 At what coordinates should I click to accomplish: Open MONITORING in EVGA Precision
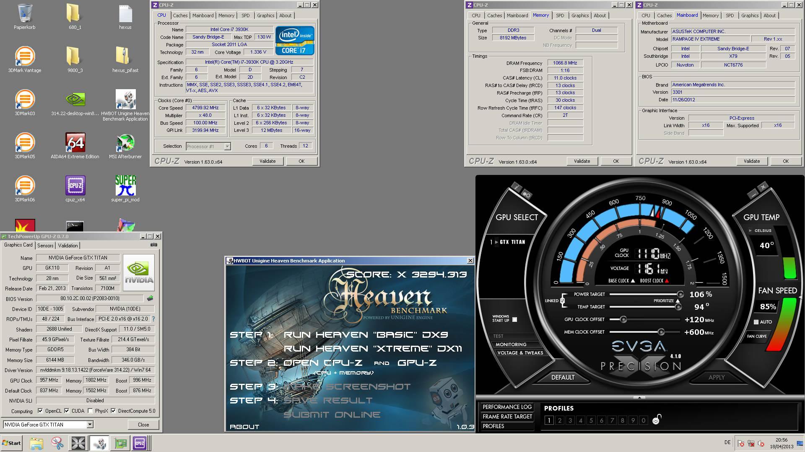tap(511, 344)
